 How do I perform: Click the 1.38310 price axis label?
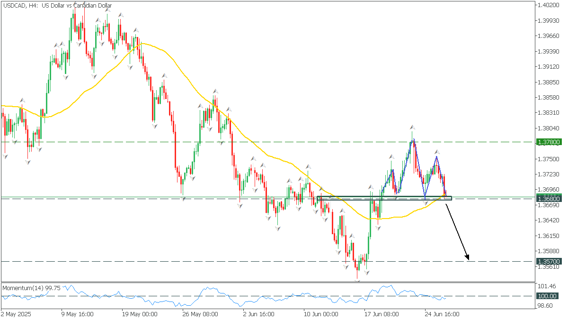pyautogui.click(x=550, y=113)
